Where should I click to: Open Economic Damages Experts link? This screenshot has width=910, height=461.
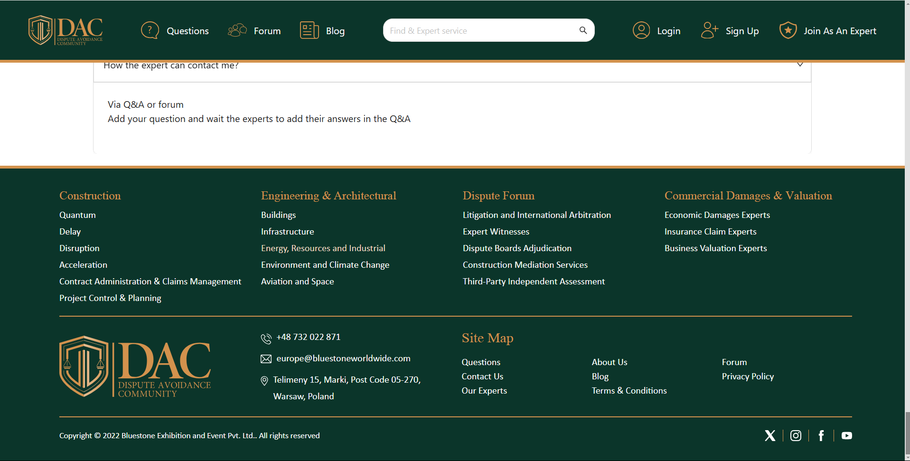717,215
